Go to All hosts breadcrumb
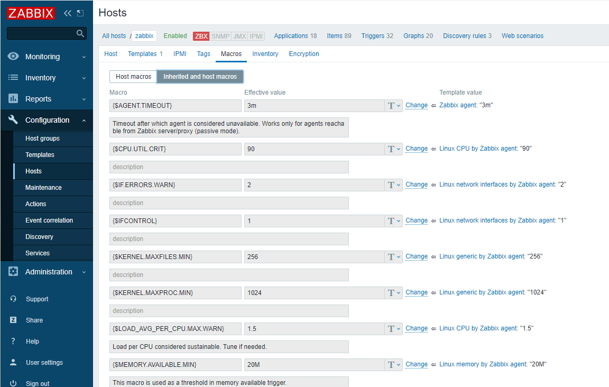Viewport: 609px width, 387px height. (114, 36)
